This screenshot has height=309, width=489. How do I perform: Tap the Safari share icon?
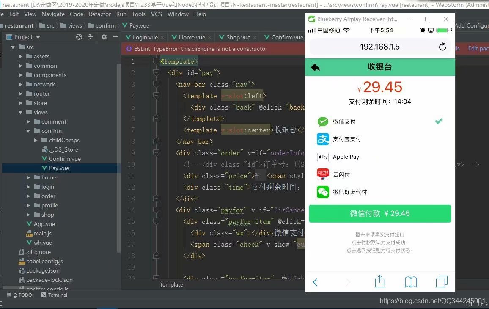tap(379, 281)
